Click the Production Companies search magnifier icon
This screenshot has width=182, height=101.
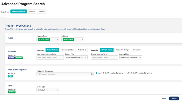point(92,74)
